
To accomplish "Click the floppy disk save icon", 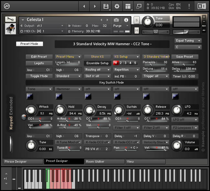I will [x=106, y=6].
